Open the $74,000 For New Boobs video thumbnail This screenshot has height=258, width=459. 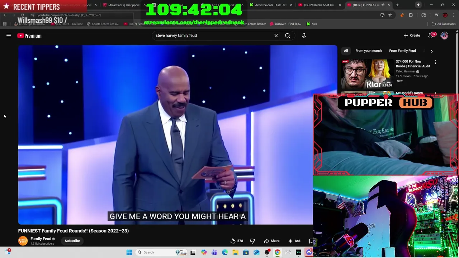(x=367, y=73)
